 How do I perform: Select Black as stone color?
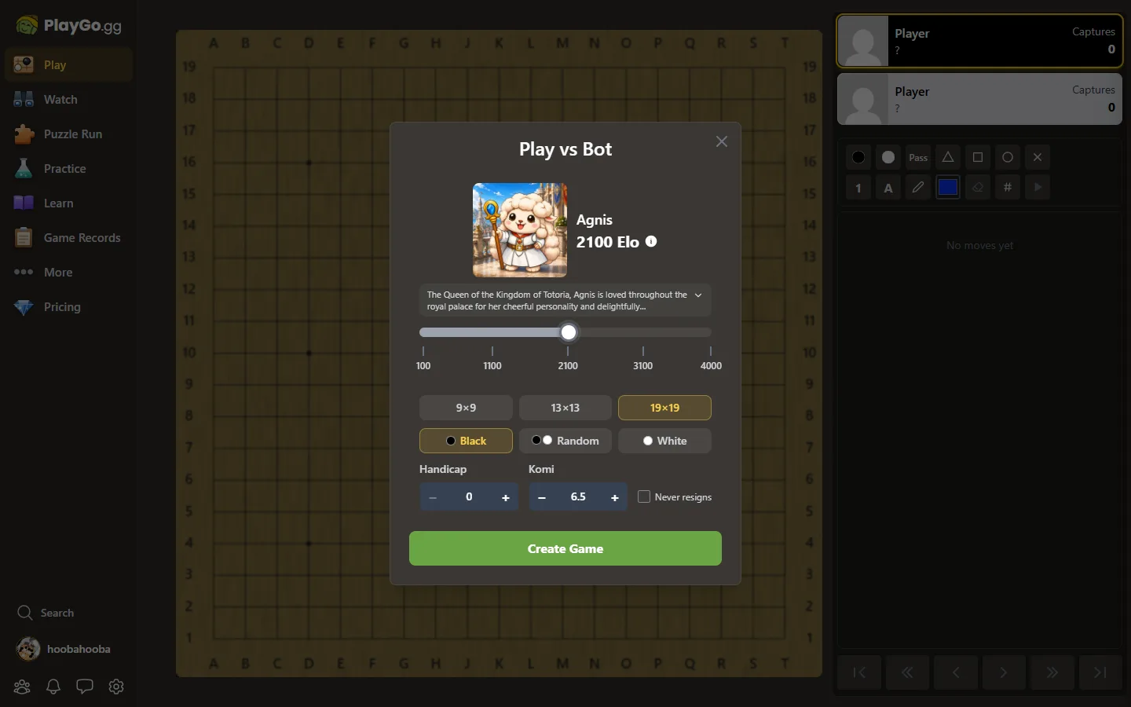pos(466,441)
